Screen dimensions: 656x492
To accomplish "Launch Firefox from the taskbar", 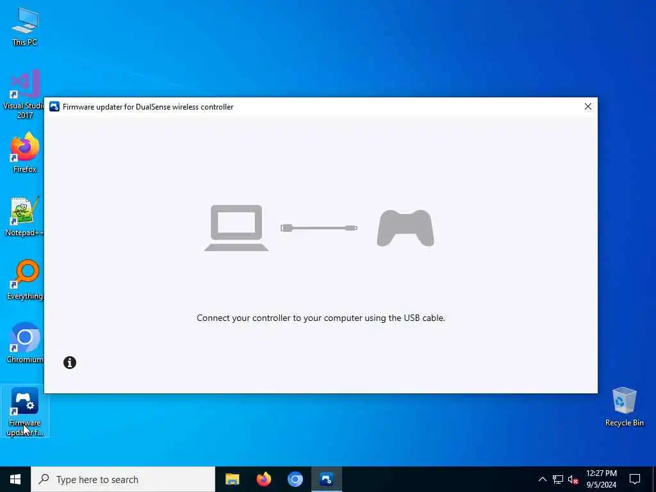I will [x=263, y=479].
